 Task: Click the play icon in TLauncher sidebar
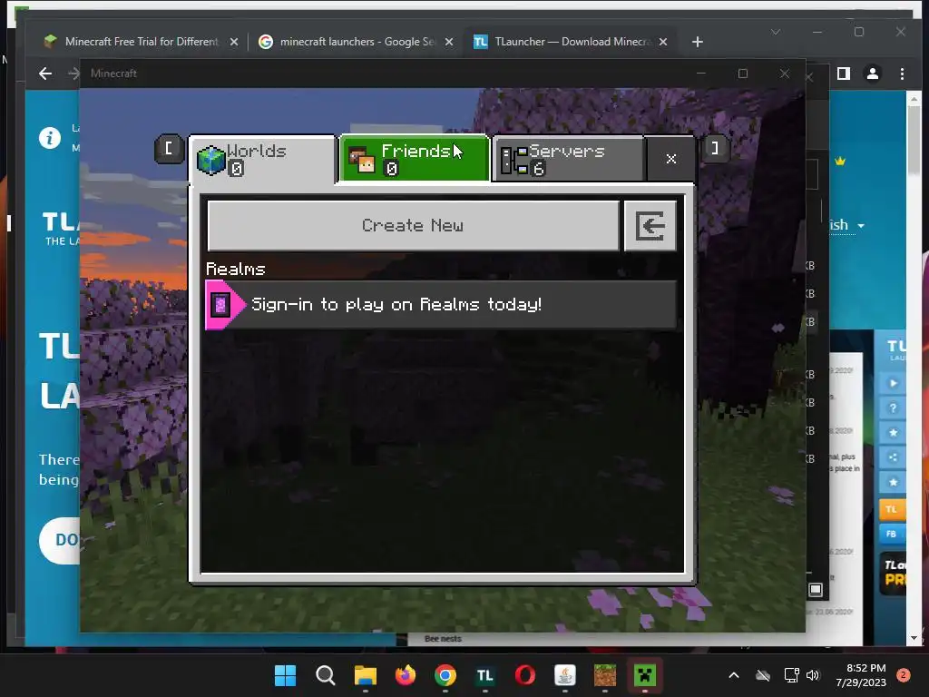893,384
